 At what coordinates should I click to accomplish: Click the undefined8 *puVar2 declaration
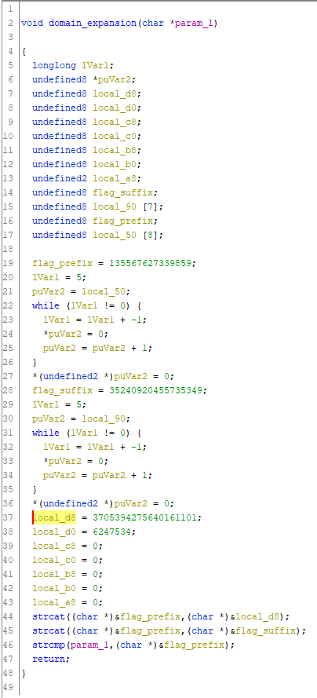pos(84,79)
